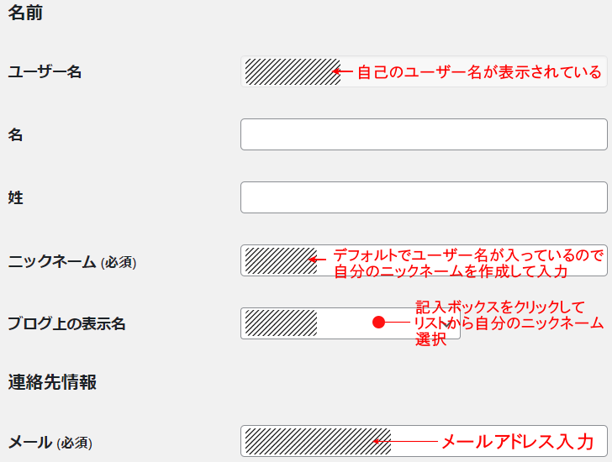Click the 自己のユーザー名が表示されている annotation
The width and height of the screenshot is (612, 462).
479,72
